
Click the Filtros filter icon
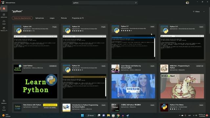194,11
